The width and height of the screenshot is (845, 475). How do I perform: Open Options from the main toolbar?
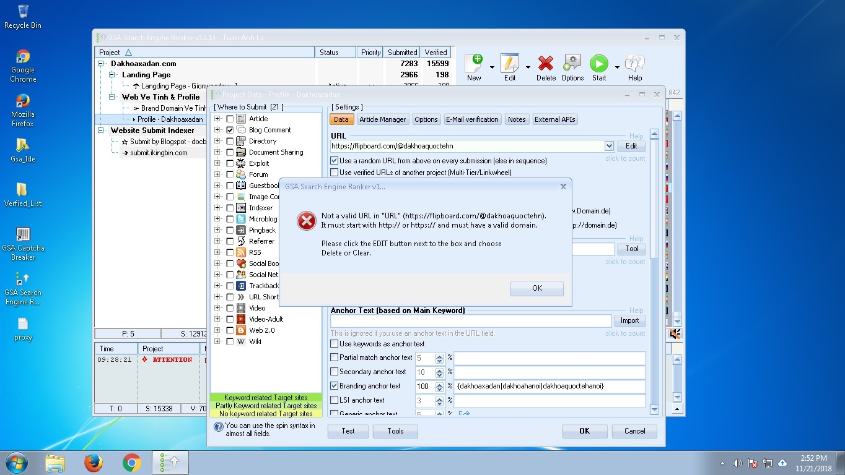[572, 63]
